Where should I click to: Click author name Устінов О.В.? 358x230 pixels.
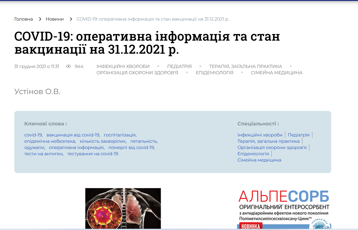pyautogui.click(x=37, y=92)
